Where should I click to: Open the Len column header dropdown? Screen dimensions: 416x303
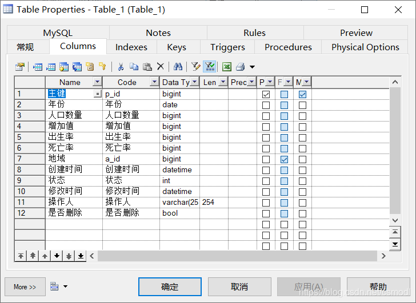[x=223, y=82]
